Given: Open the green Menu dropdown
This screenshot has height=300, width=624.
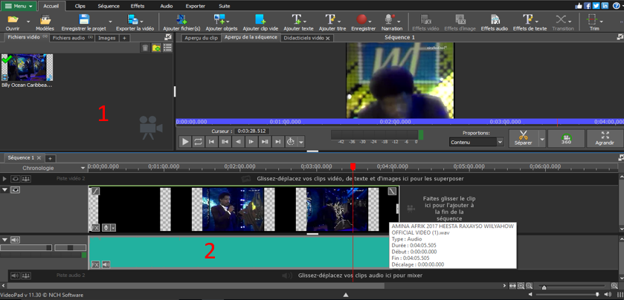Looking at the screenshot, I should pyautogui.click(x=19, y=6).
